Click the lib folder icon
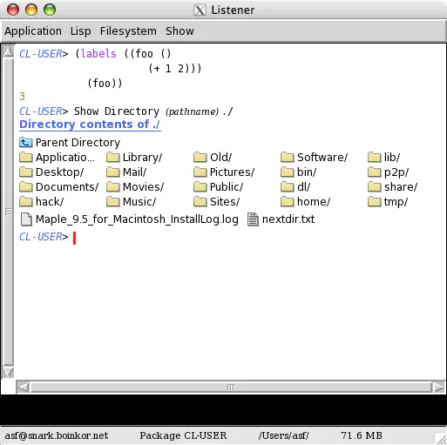Viewport: 447px width, 445px height. (374, 158)
